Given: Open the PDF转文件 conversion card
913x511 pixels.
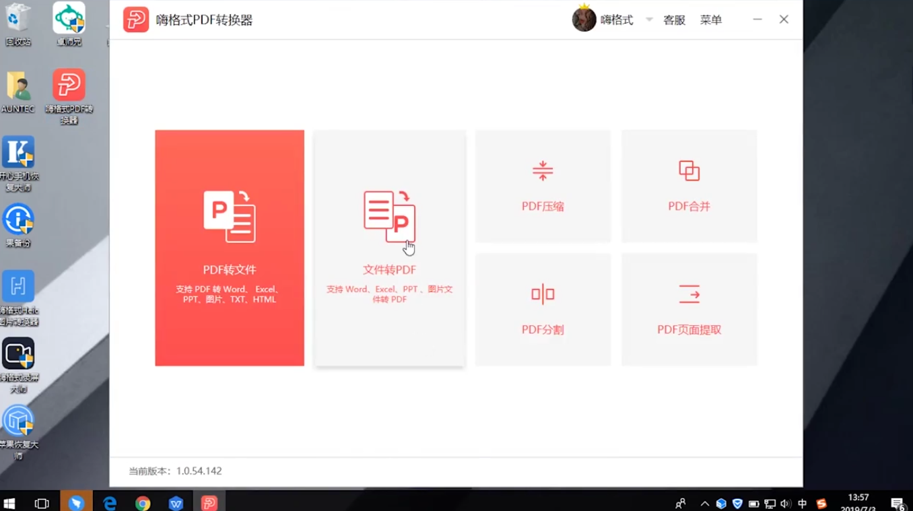Looking at the screenshot, I should [x=230, y=248].
